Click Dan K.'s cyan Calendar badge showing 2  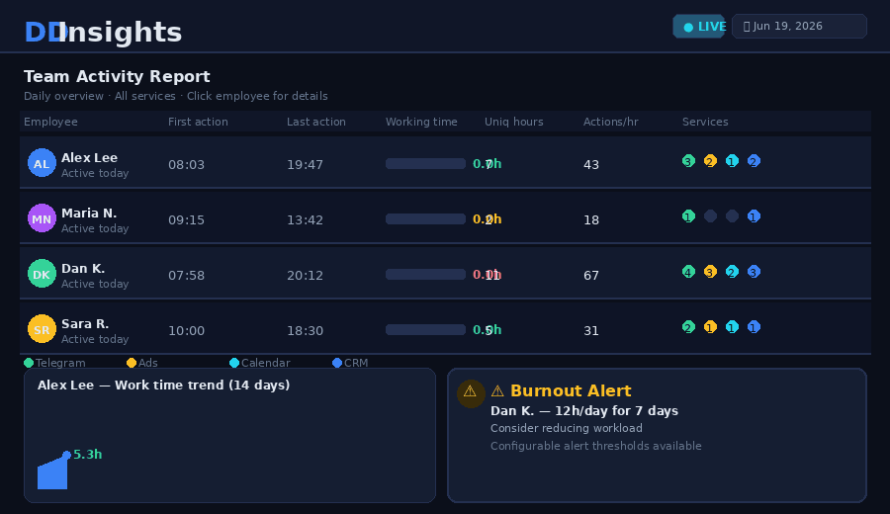(732, 272)
